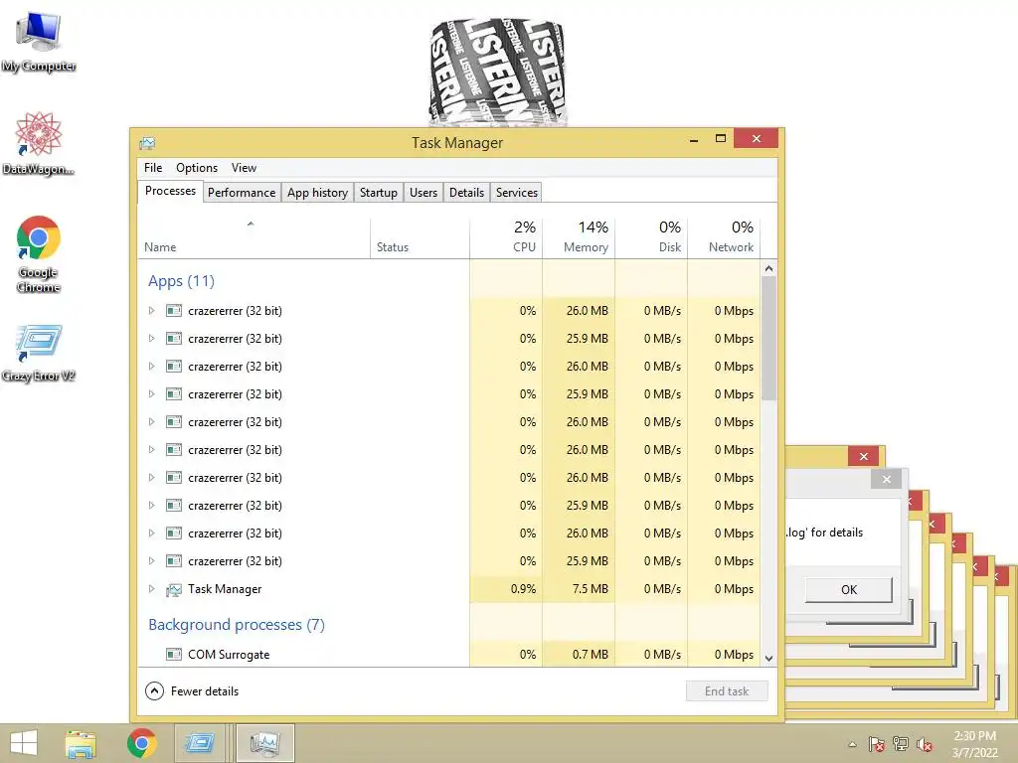Minimize the Task Manager window
This screenshot has height=763, width=1018.
point(694,139)
